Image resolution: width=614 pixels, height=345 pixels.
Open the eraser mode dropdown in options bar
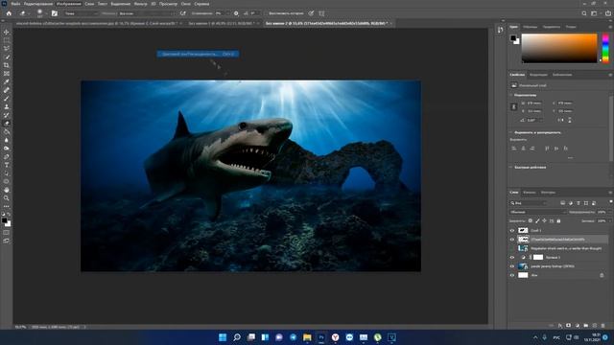point(82,13)
